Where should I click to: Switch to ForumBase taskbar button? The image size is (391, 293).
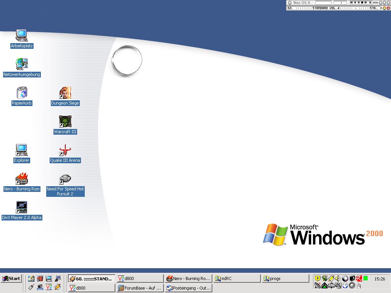(x=140, y=288)
